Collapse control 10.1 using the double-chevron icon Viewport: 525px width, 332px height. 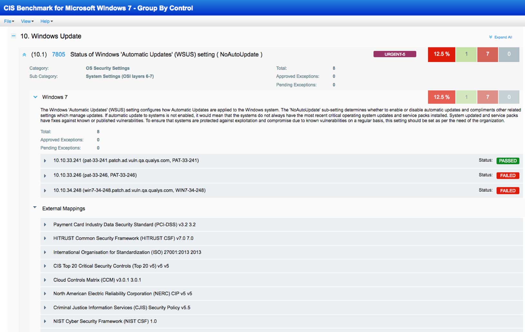24,54
